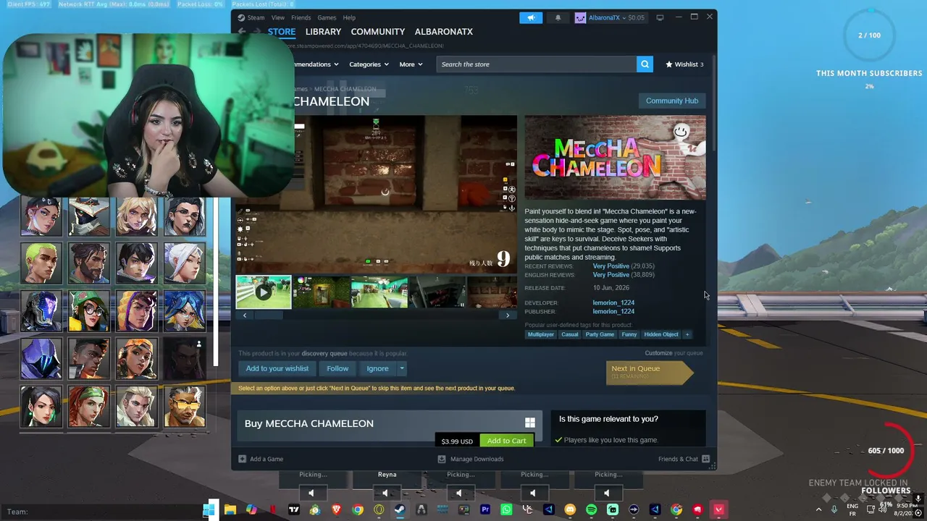Open TradingView from the taskbar
The width and height of the screenshot is (927, 521).
(294, 509)
